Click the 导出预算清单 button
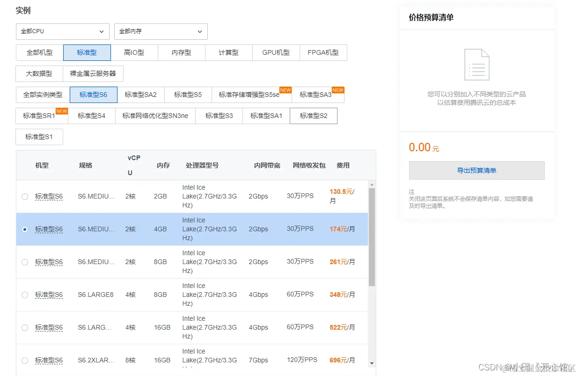The height and width of the screenshot is (376, 579). click(x=476, y=170)
